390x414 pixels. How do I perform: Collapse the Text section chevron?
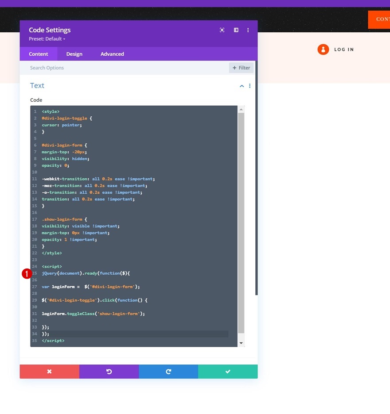pyautogui.click(x=242, y=86)
